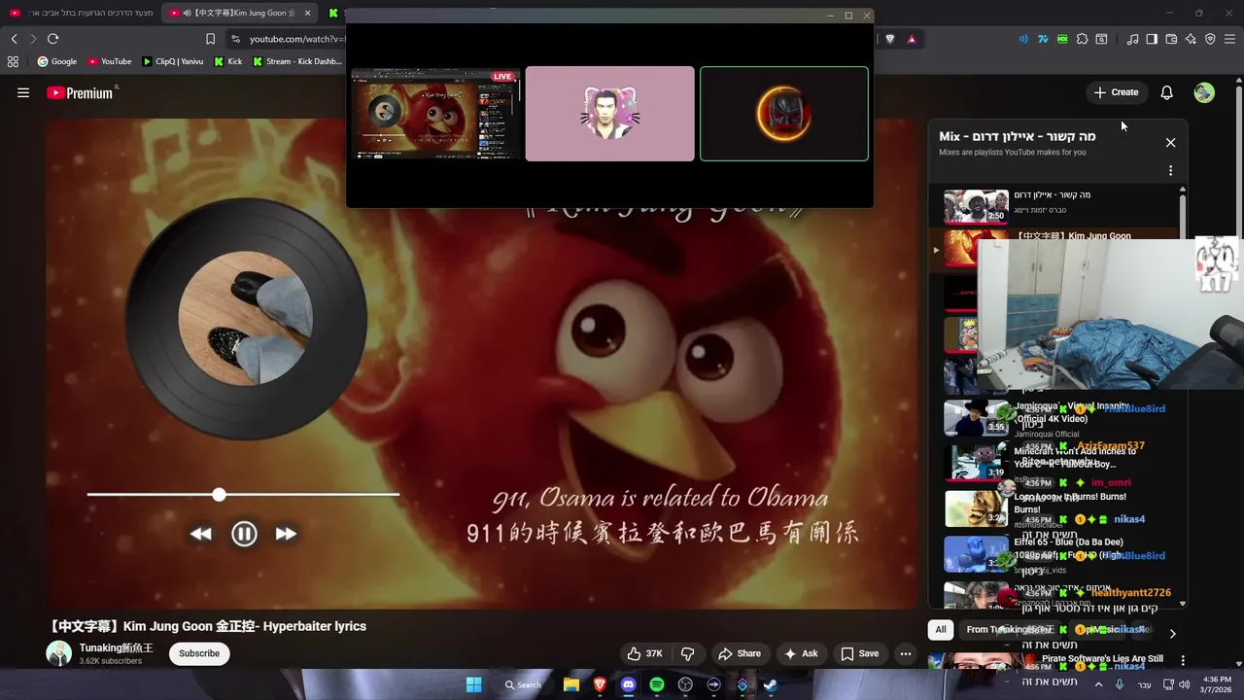1244x700 pixels.
Task: Open File Explorer from the taskbar
Action: click(571, 684)
